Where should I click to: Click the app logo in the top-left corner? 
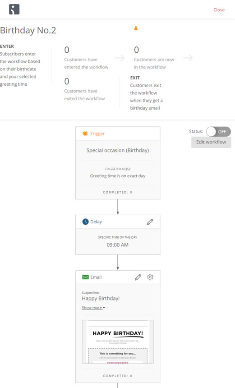click(14, 9)
